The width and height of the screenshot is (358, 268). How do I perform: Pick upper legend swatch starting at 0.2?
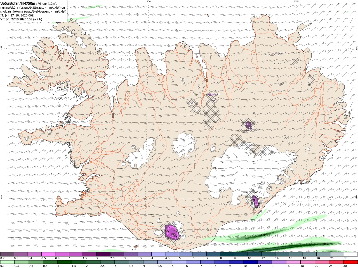click(7, 254)
